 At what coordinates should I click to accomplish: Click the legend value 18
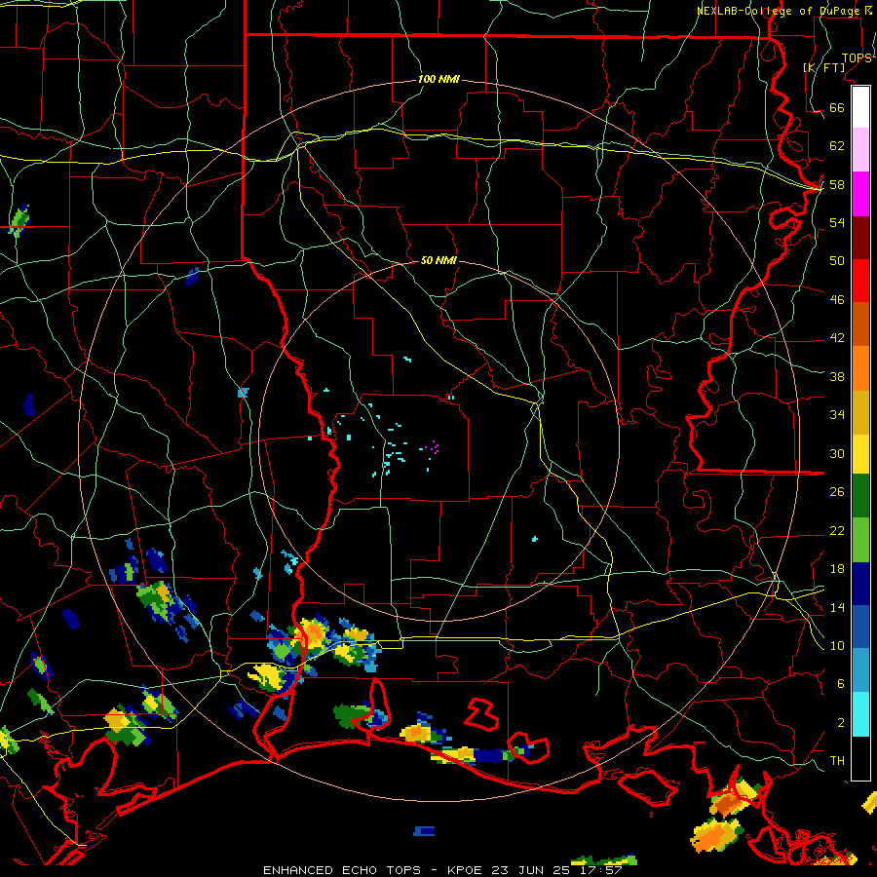pos(837,569)
